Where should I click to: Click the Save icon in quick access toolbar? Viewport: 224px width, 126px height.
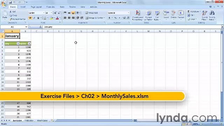click(10, 2)
